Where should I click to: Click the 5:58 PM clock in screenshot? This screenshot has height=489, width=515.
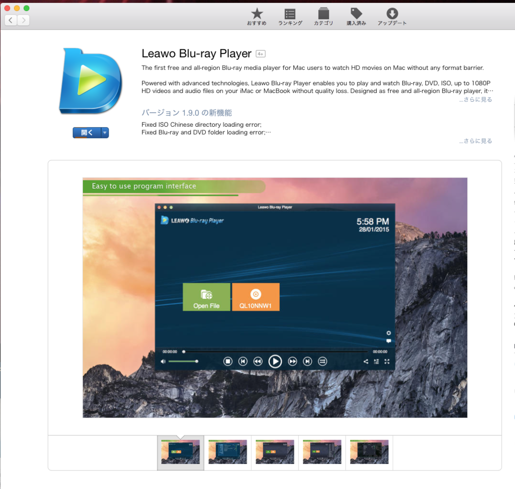[373, 221]
